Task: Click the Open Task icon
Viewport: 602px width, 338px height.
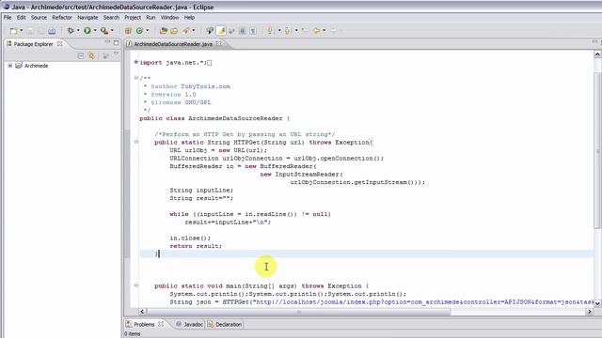Action: point(174,31)
